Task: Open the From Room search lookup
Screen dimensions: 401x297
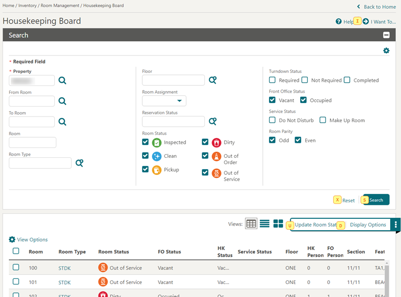Action: coord(62,101)
